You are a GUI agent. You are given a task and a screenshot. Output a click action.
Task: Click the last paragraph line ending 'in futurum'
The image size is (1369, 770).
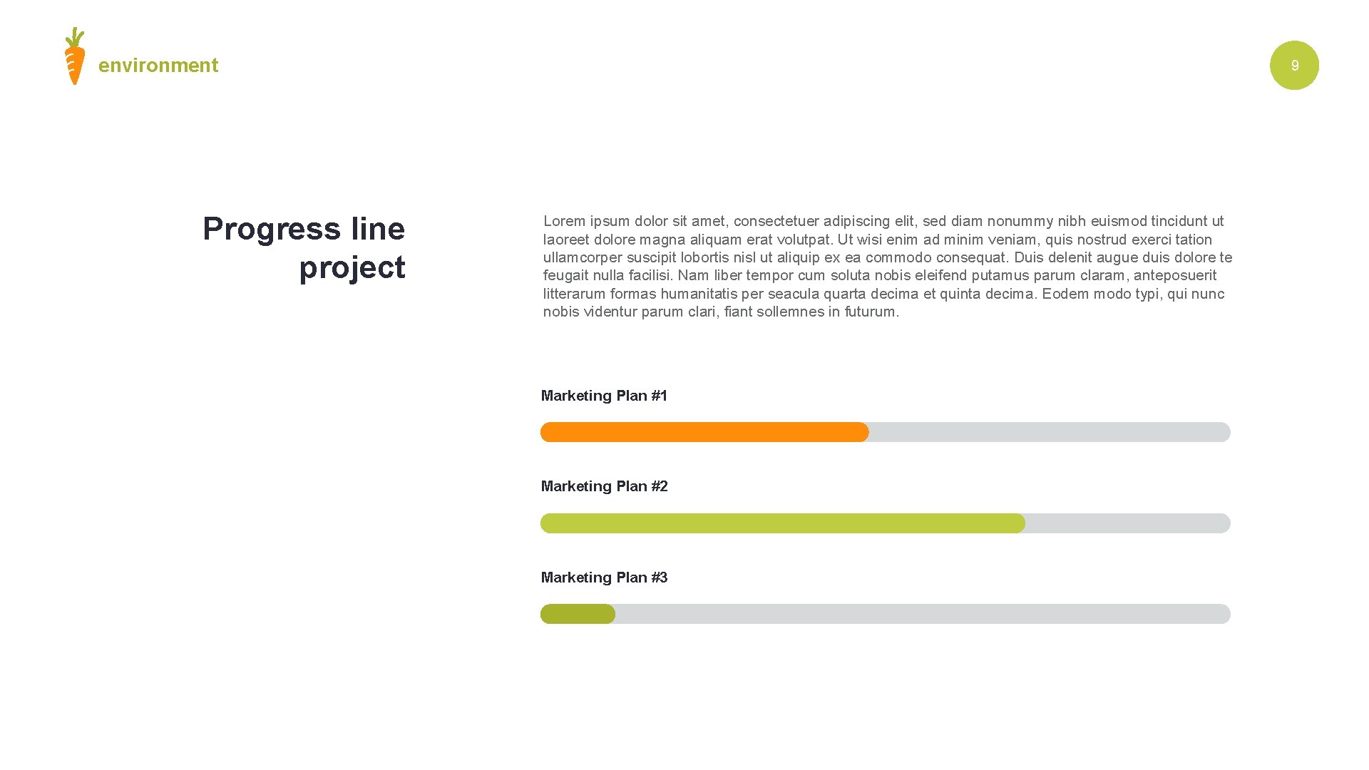coord(721,312)
